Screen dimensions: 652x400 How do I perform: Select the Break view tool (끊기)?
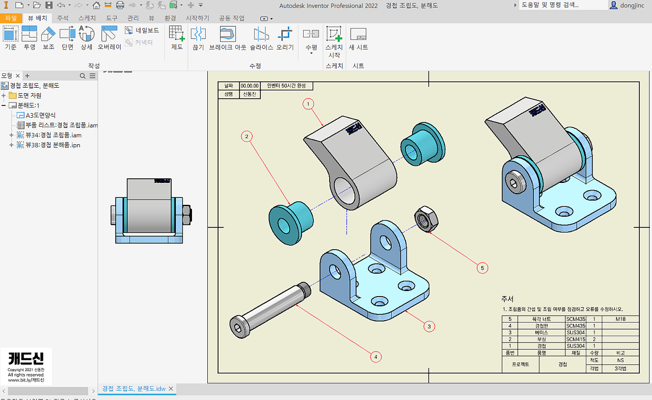198,39
